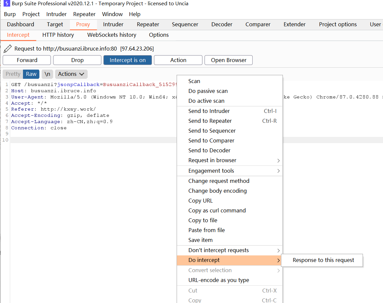Expand Engagement tools submenu
The height and width of the screenshot is (303, 383).
pyautogui.click(x=230, y=171)
